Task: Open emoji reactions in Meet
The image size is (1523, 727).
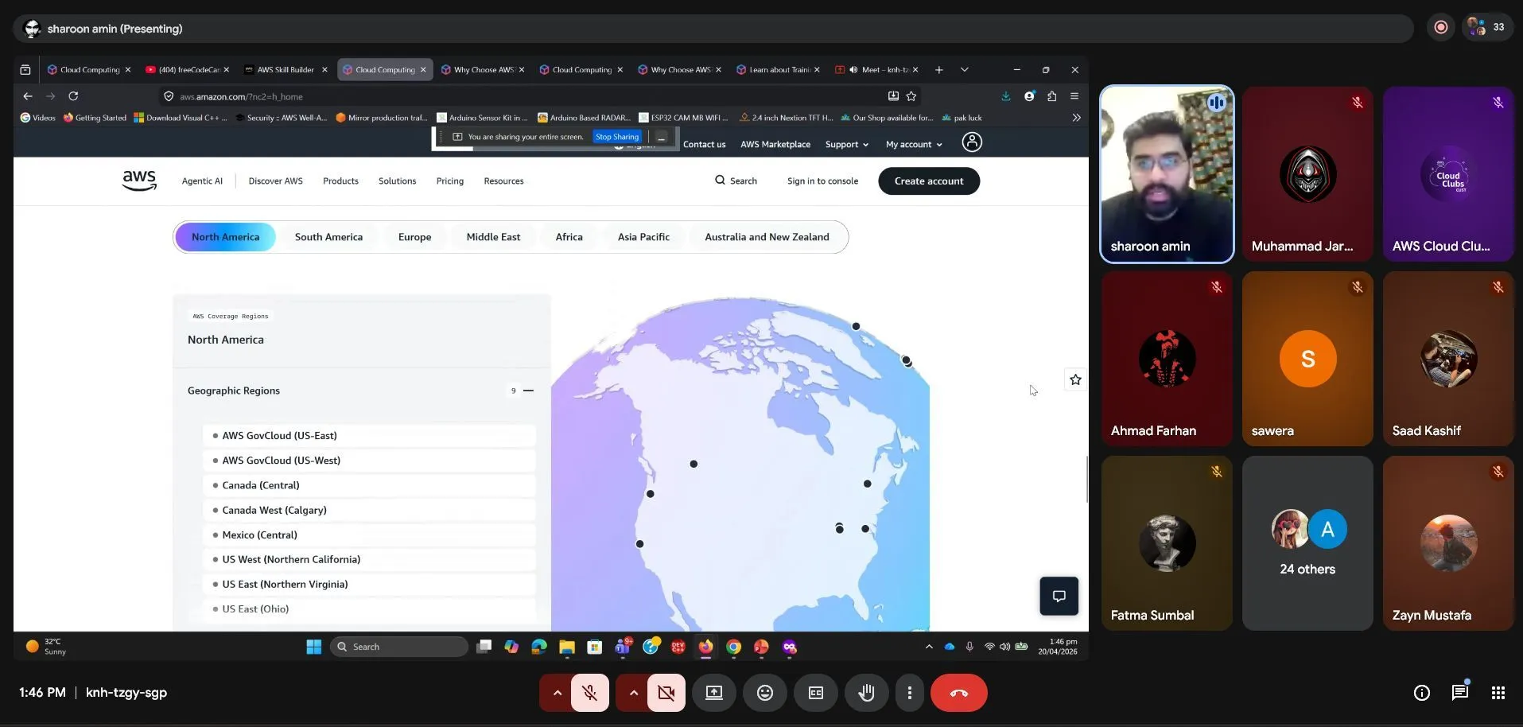Action: [x=765, y=693]
